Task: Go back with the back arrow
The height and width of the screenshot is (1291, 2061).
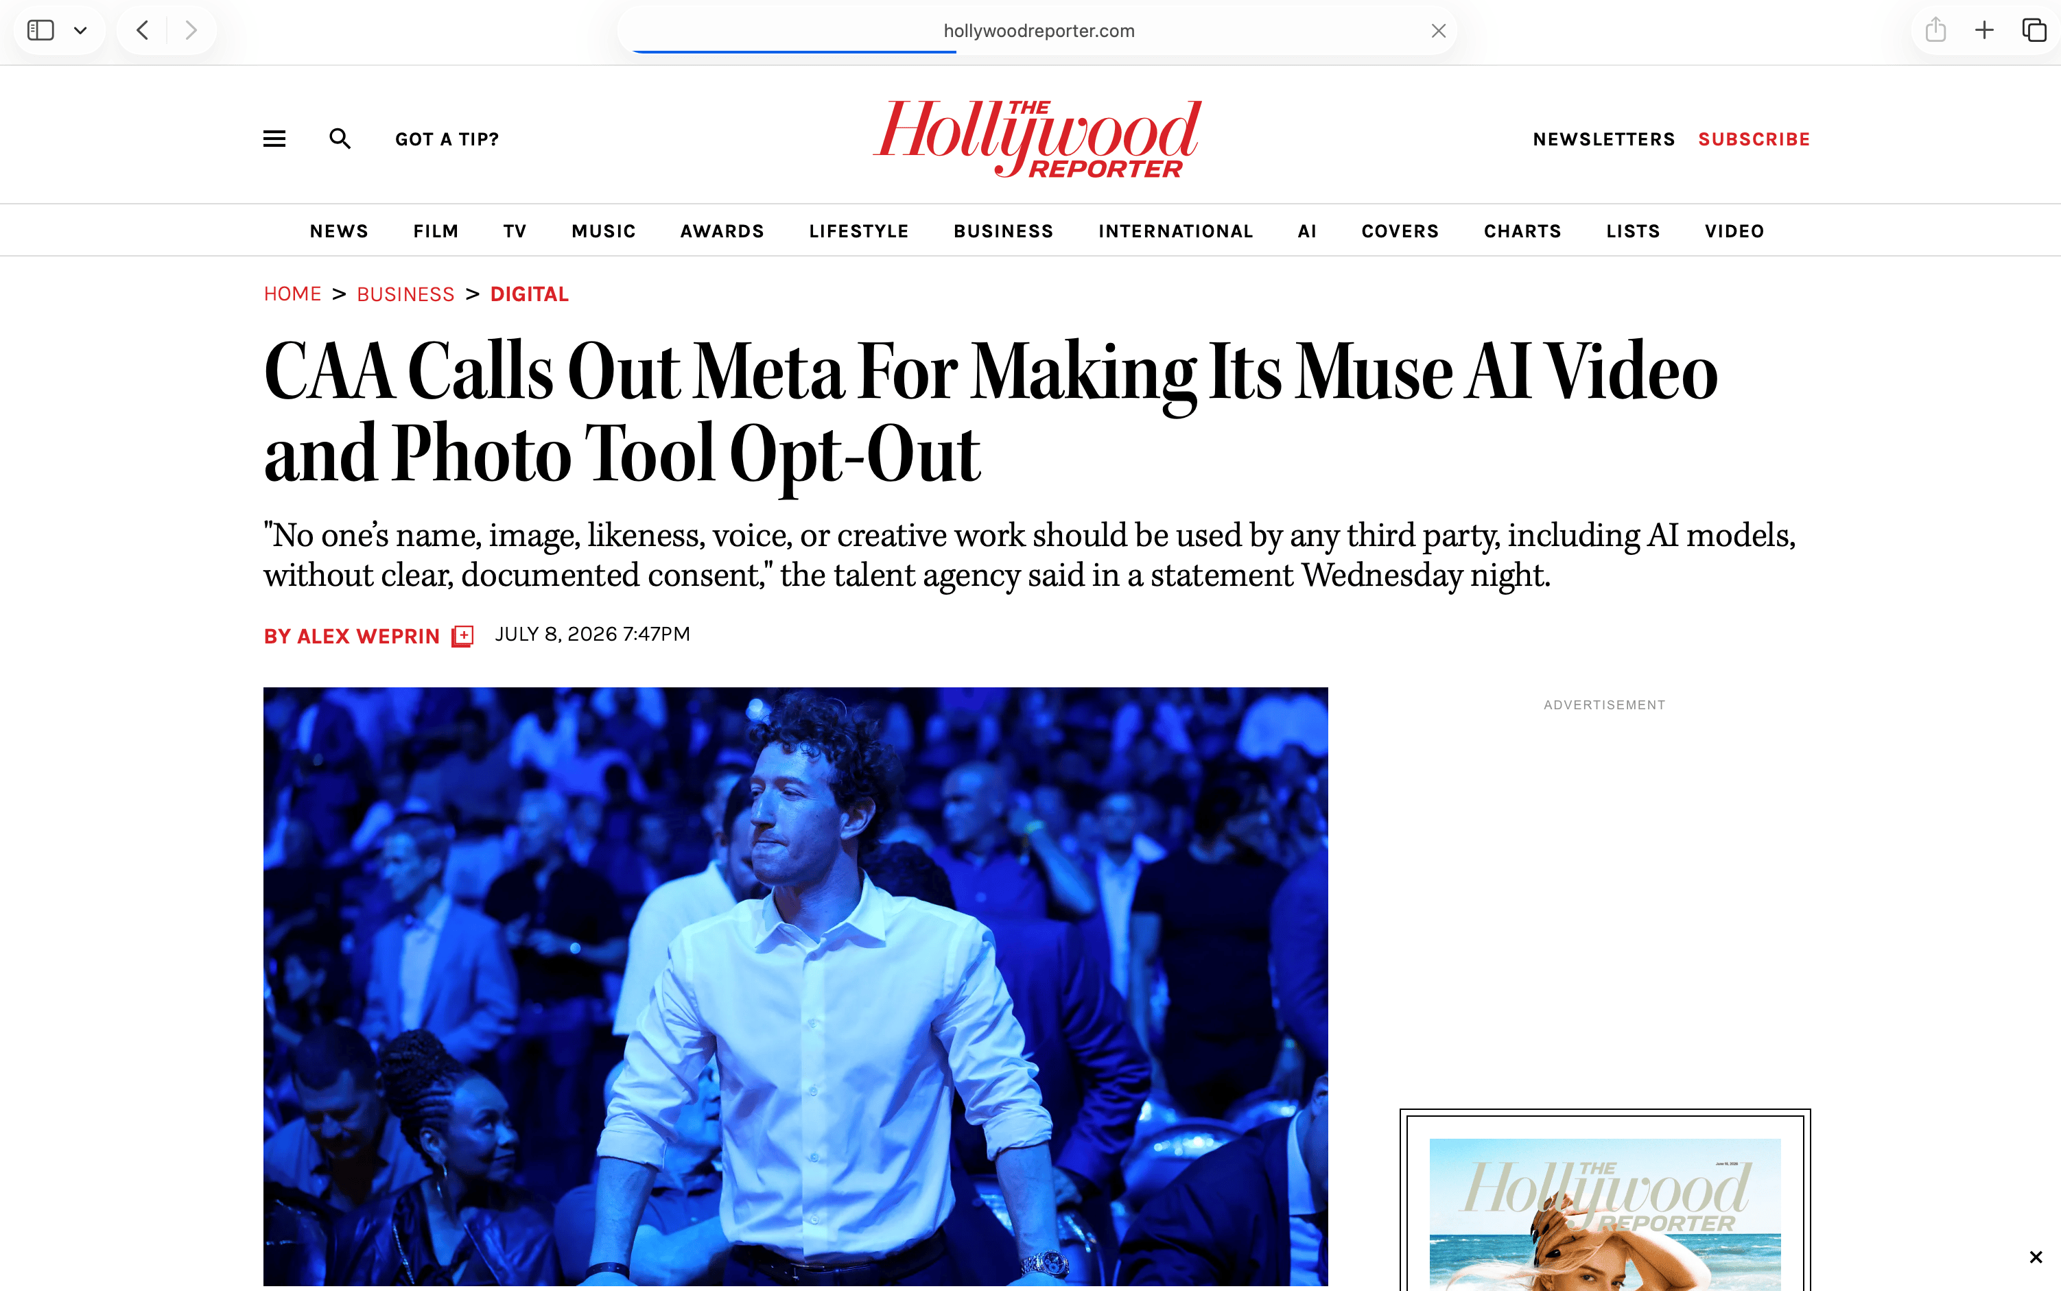Action: (x=143, y=31)
